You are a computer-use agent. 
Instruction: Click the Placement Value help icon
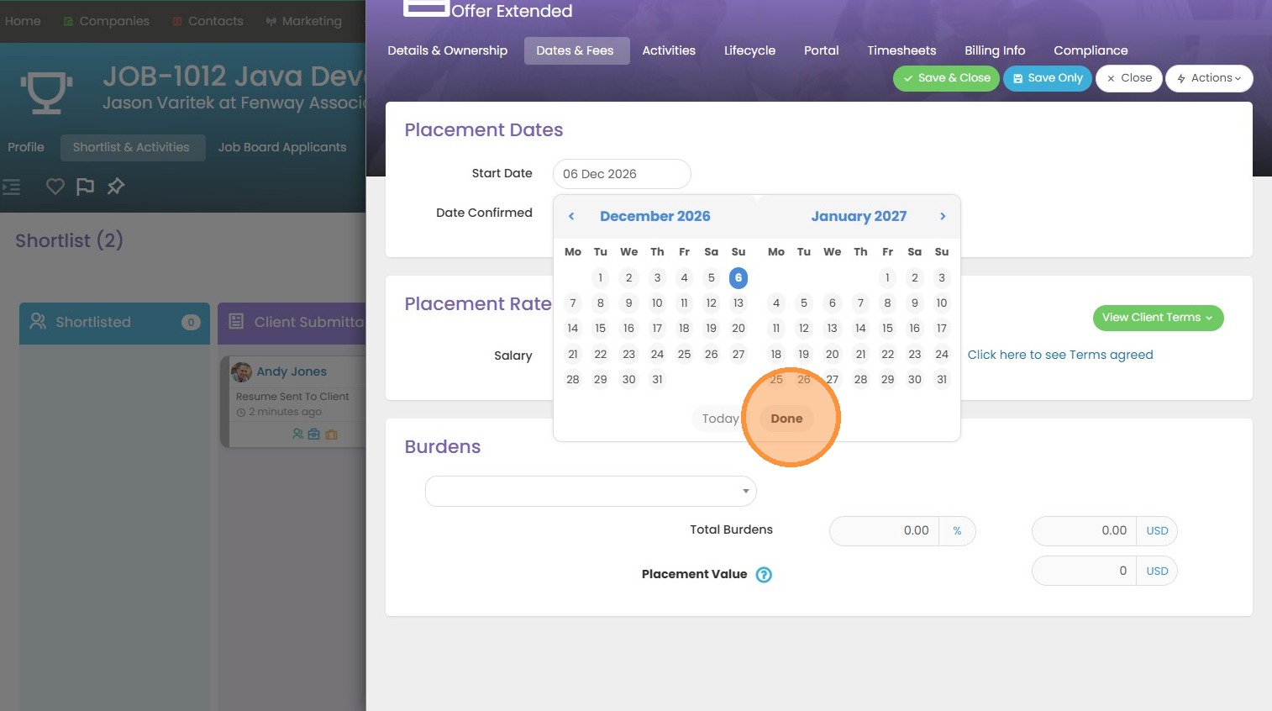tap(764, 575)
